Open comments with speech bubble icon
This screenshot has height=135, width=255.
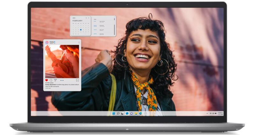(x=51, y=80)
